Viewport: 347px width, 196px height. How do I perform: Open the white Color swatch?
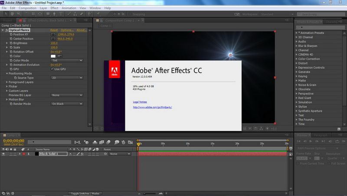[x=53, y=56]
